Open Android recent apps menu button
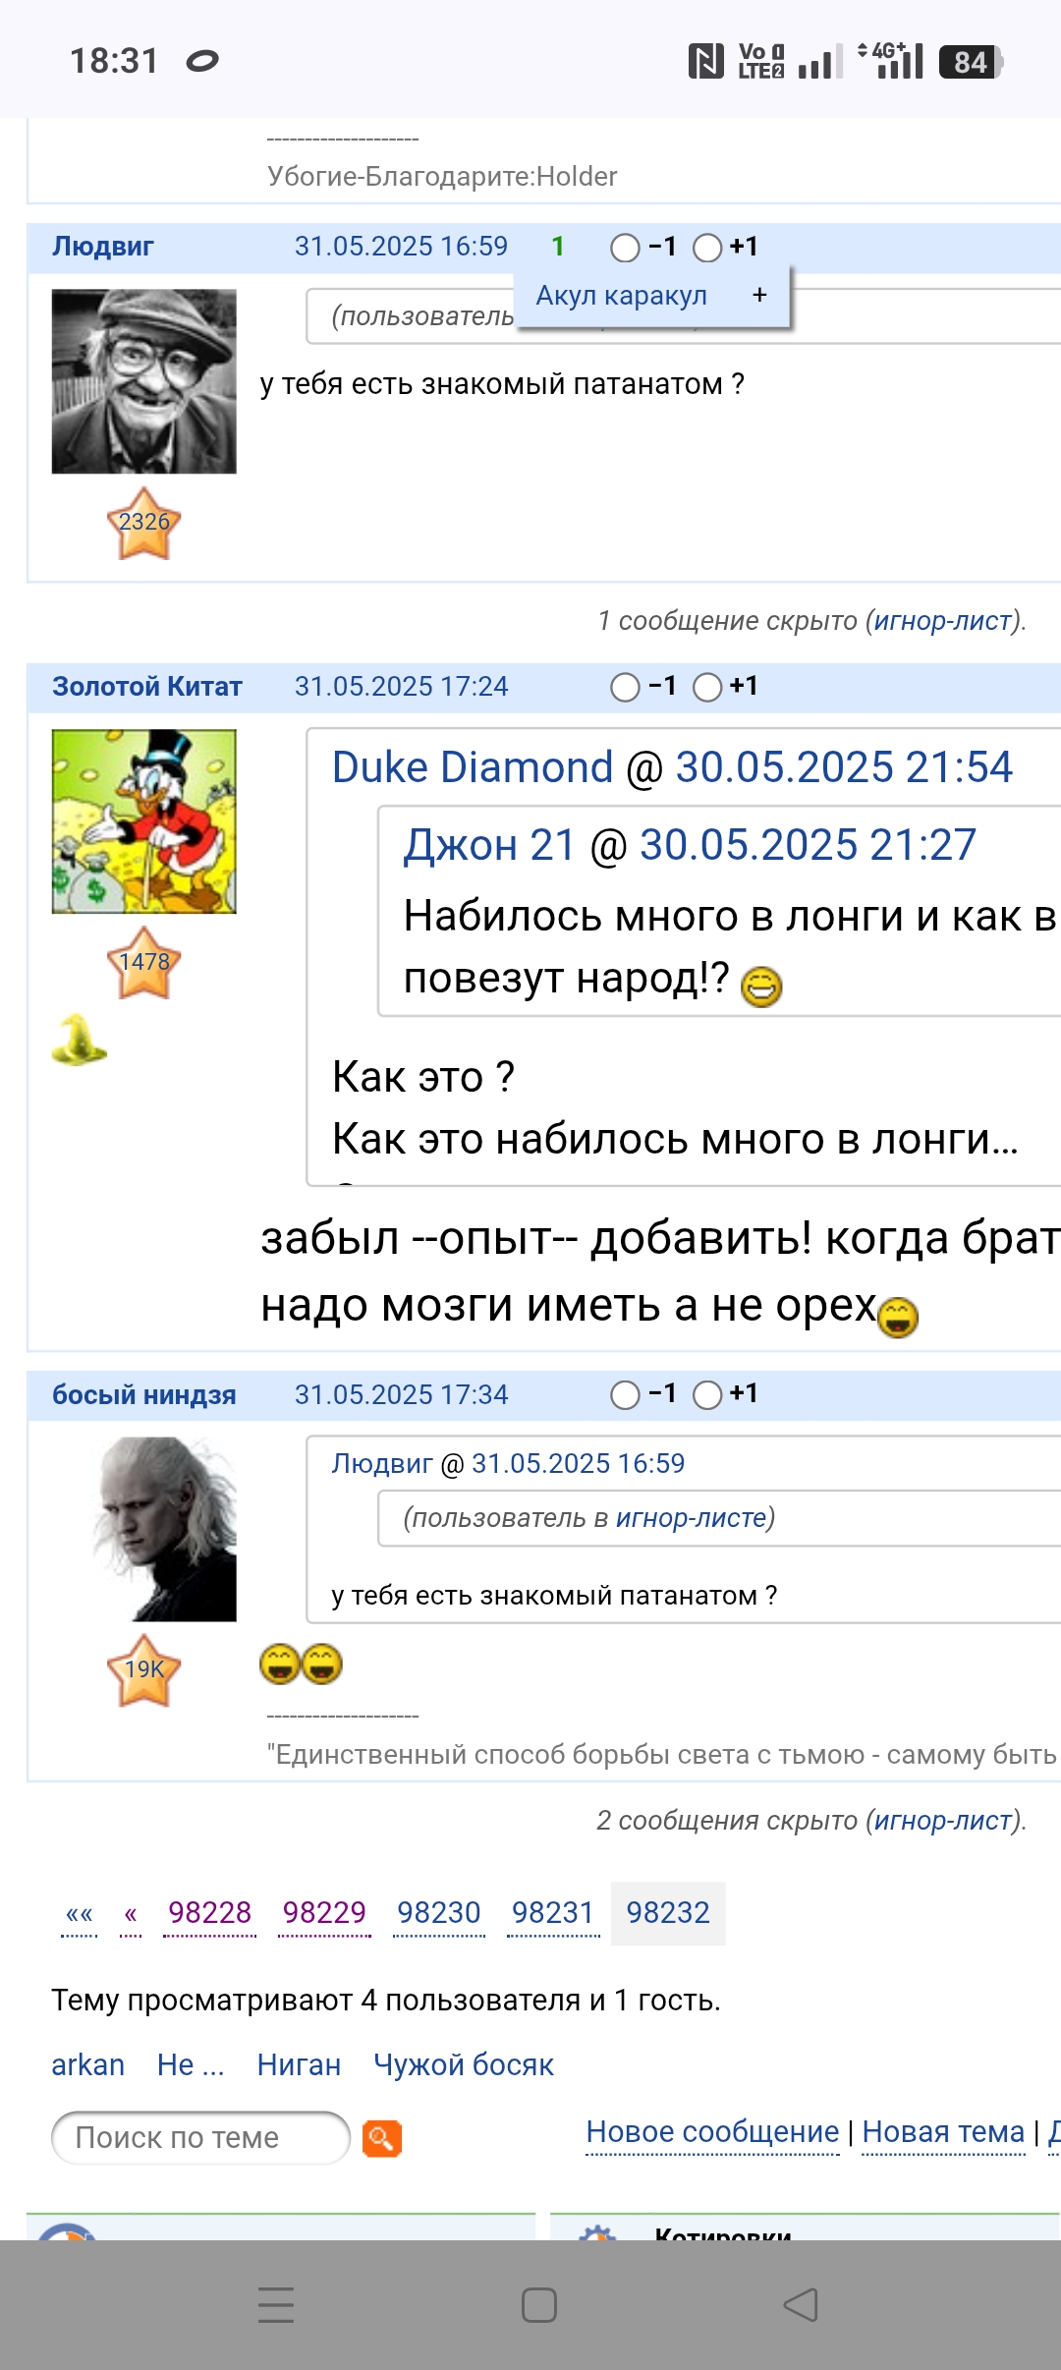Image resolution: width=1061 pixels, height=2370 pixels. coord(276,2304)
